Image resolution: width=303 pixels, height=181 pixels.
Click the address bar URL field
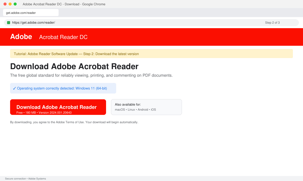(151, 23)
